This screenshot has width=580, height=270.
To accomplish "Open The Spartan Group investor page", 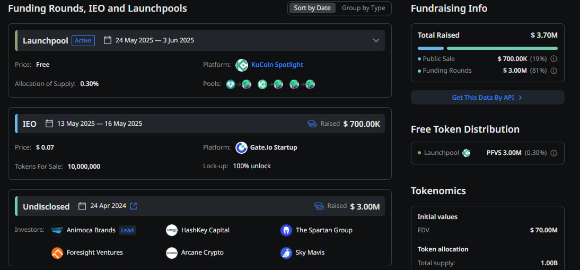I will (x=324, y=230).
